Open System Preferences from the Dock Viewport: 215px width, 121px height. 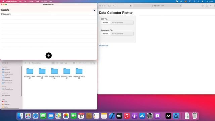pos(150,116)
